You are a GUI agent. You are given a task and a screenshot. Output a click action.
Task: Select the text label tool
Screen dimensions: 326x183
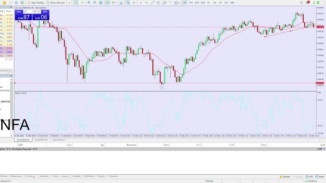(x=170, y=3)
